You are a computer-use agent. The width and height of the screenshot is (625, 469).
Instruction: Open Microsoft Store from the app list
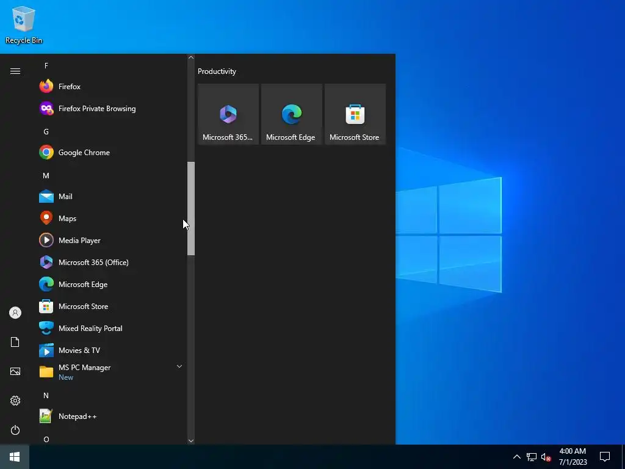[x=111, y=306]
